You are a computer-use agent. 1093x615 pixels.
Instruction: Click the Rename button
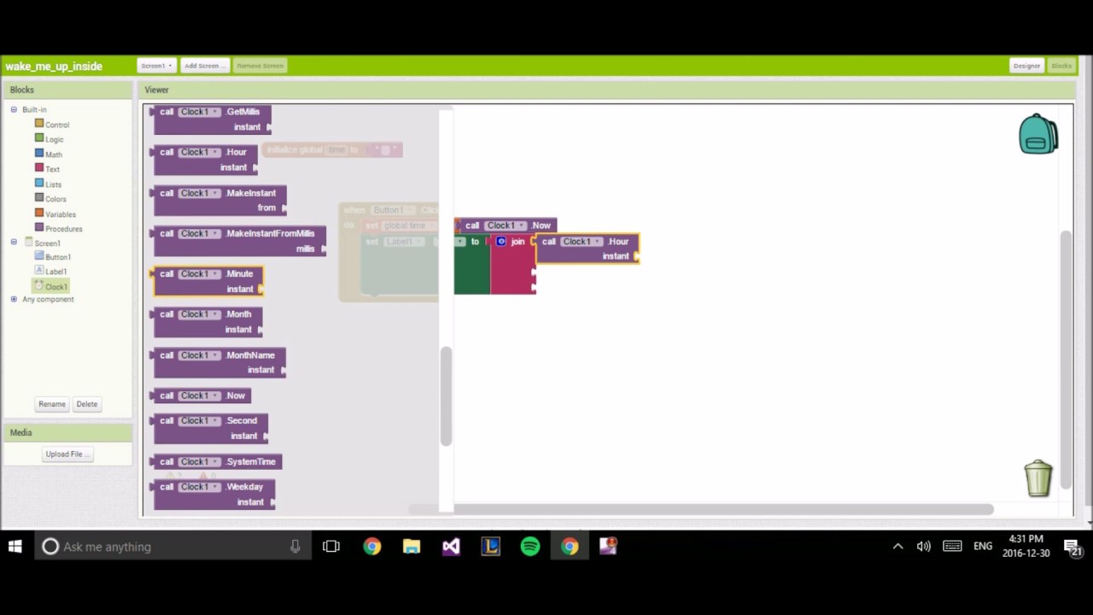pos(52,404)
